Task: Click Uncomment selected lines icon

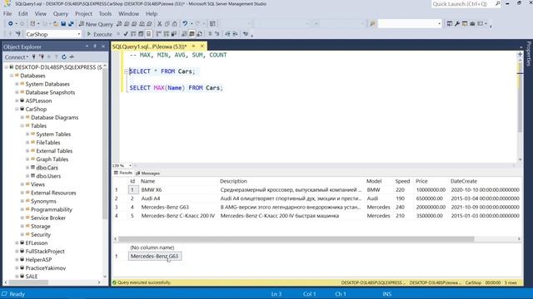Action: tap(217, 34)
